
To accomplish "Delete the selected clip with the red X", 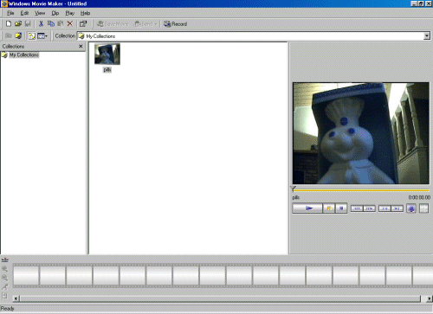I will point(70,24).
